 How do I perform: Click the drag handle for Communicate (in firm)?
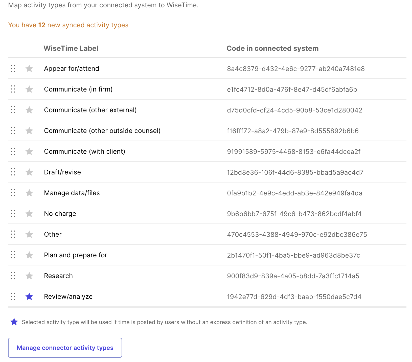click(13, 89)
